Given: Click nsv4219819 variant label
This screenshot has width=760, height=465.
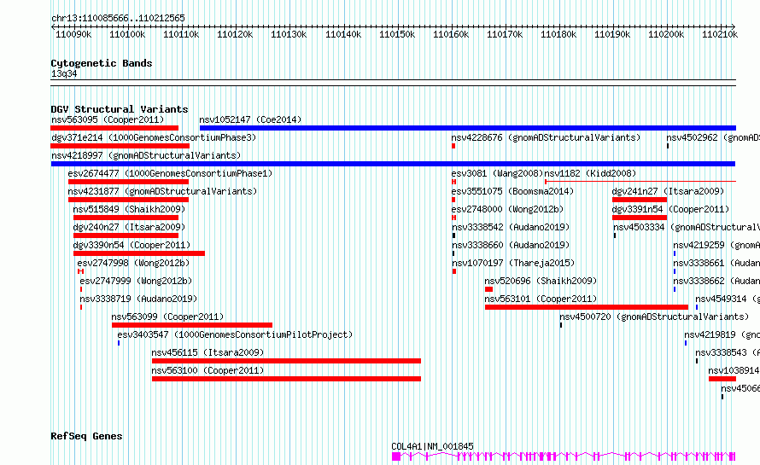Looking at the screenshot, I should point(722,334).
